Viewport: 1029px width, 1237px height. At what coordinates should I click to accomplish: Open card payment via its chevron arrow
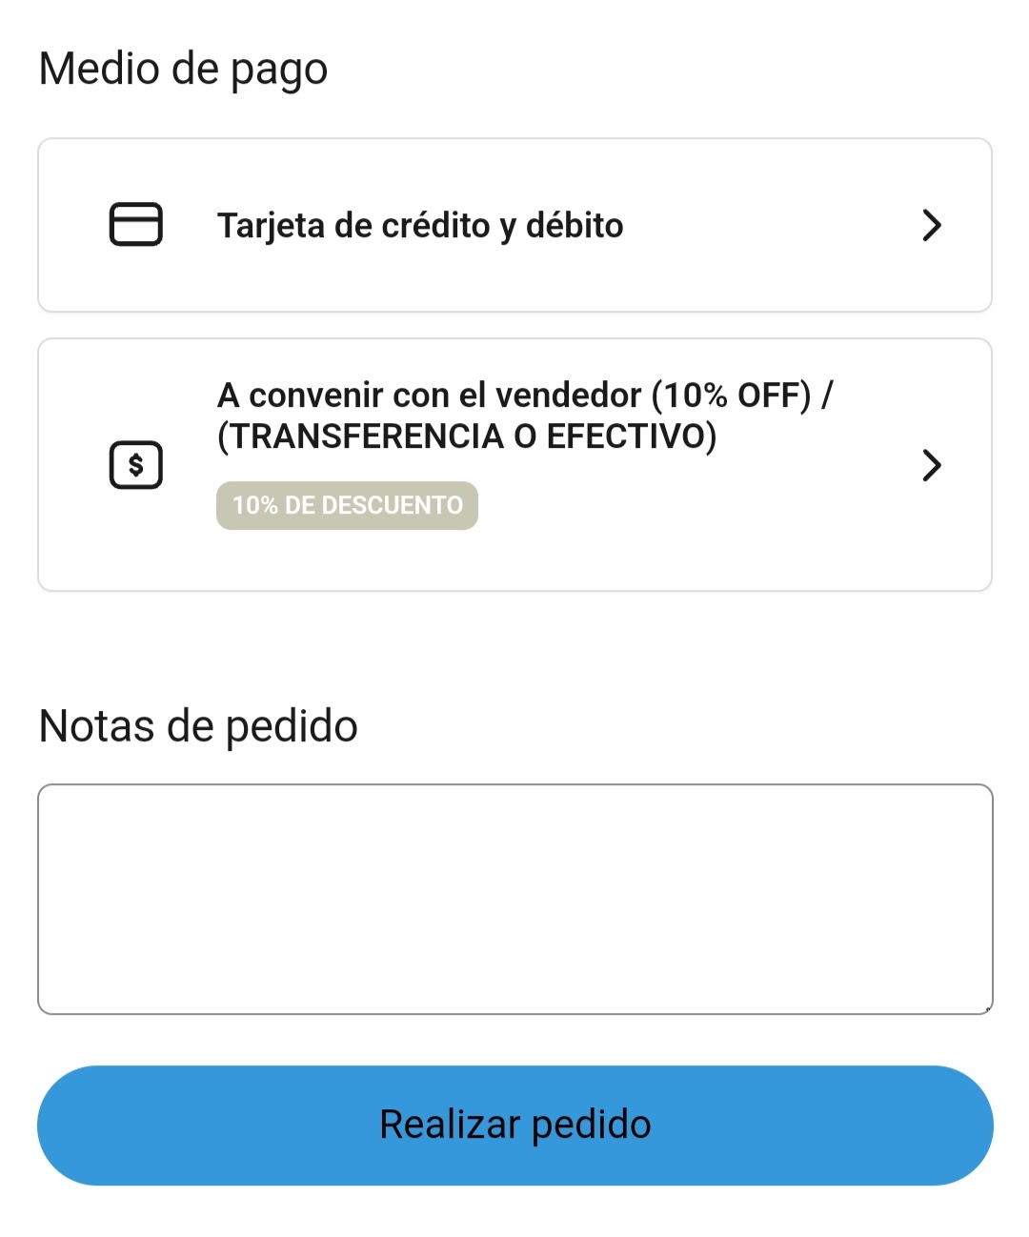[931, 226]
